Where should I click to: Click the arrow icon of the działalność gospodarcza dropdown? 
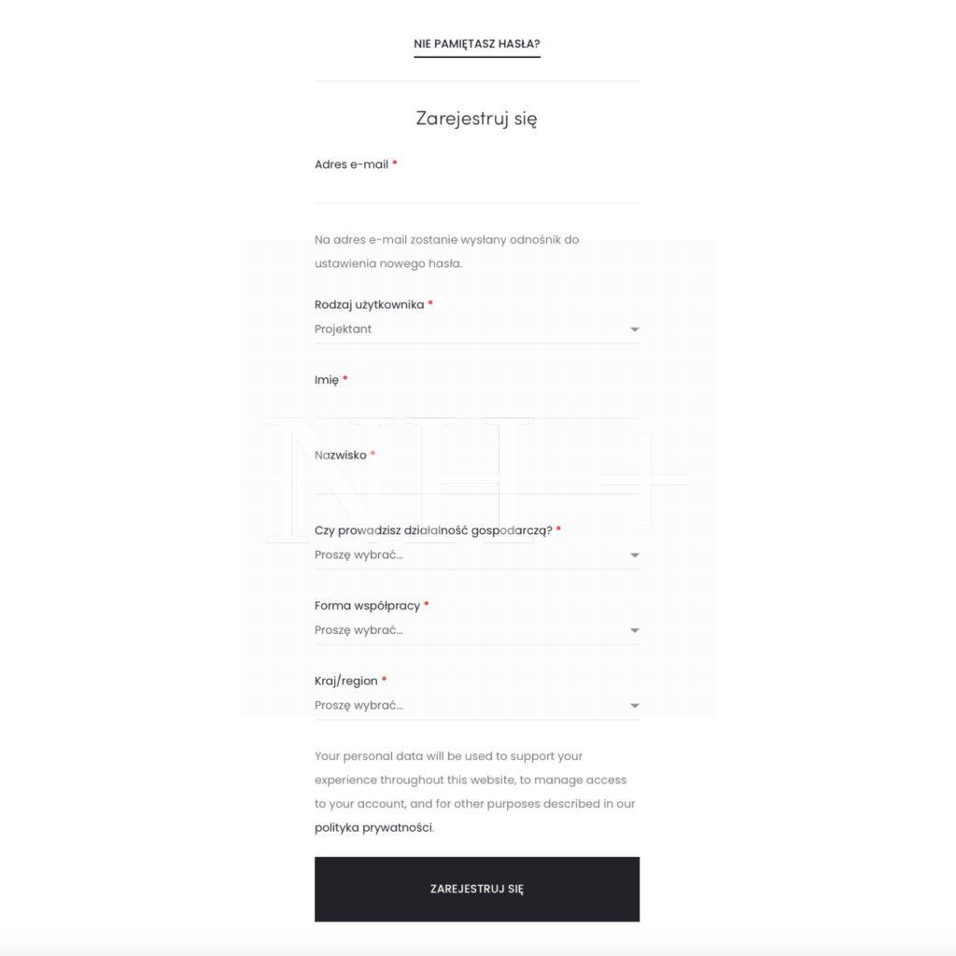click(634, 555)
